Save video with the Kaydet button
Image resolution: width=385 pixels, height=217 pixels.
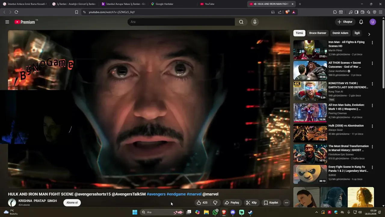coord(271,203)
